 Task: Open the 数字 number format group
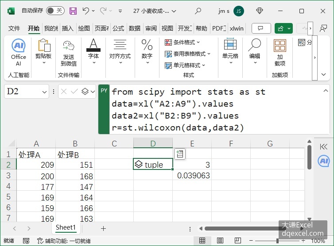pyautogui.click(x=147, y=52)
